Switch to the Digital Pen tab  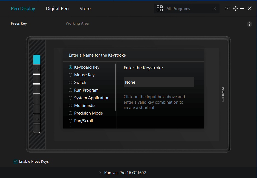pyautogui.click(x=57, y=8)
